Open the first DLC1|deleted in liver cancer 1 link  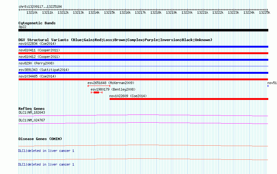(46, 151)
